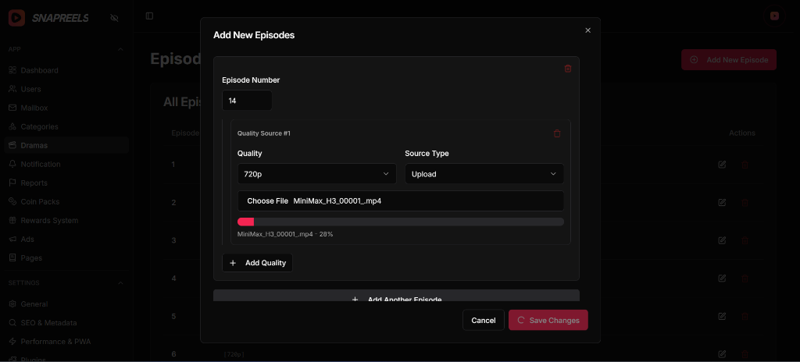This screenshot has height=362, width=800.
Task: Click the edit icon for episode 2
Action: (x=722, y=202)
